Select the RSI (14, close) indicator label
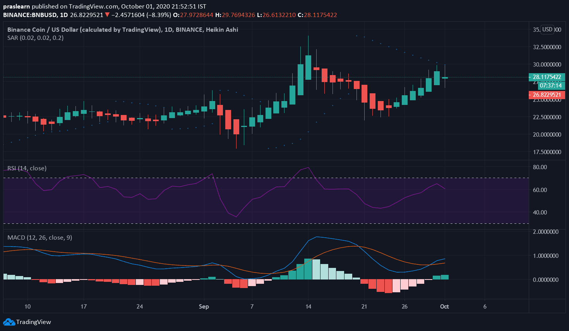 (x=27, y=168)
